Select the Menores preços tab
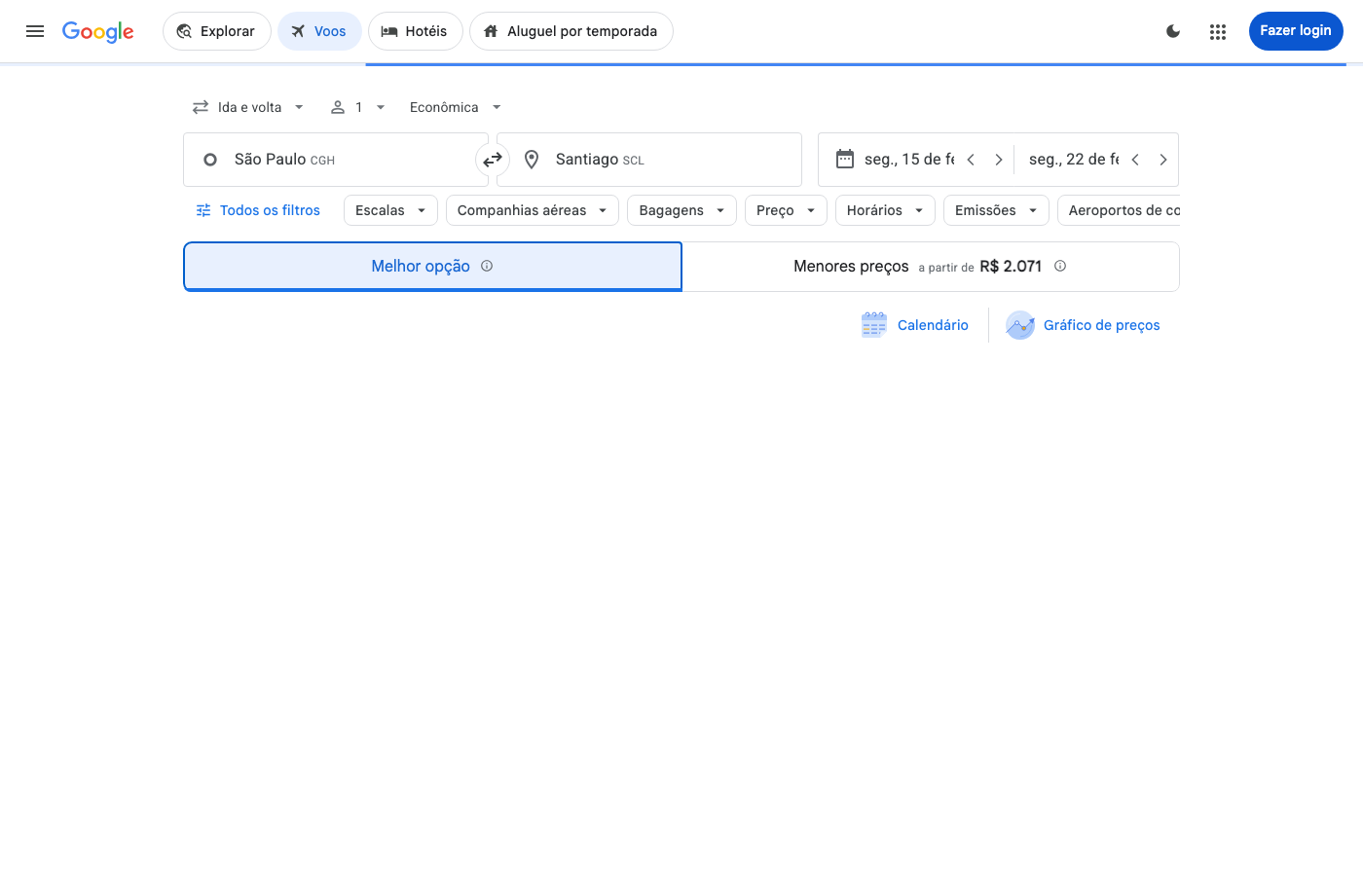The image size is (1363, 876). [x=931, y=267]
